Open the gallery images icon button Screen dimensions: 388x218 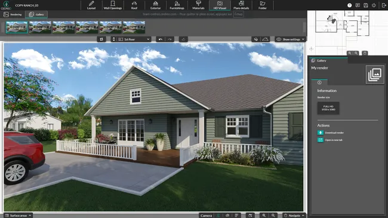(x=375, y=75)
